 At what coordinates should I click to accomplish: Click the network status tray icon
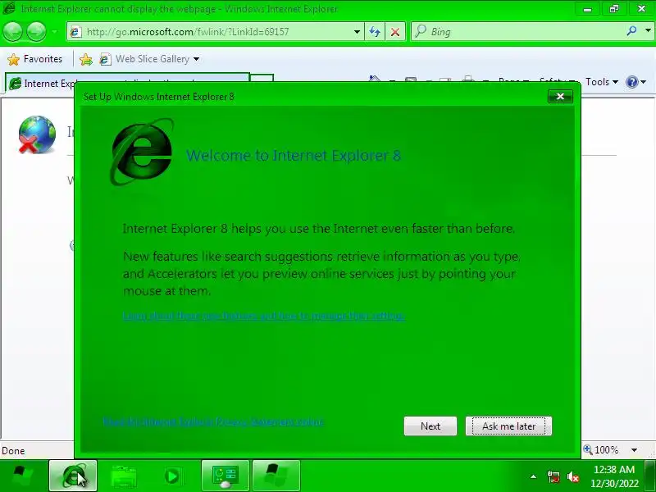553,476
